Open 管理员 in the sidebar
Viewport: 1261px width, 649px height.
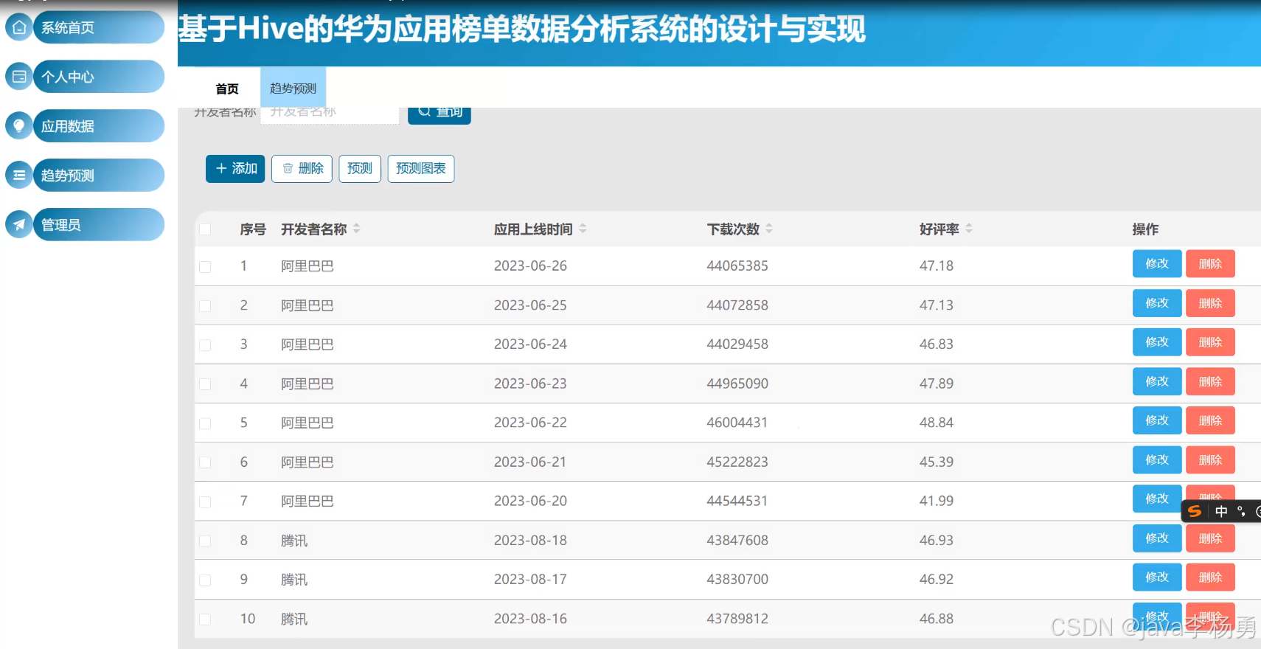[99, 224]
